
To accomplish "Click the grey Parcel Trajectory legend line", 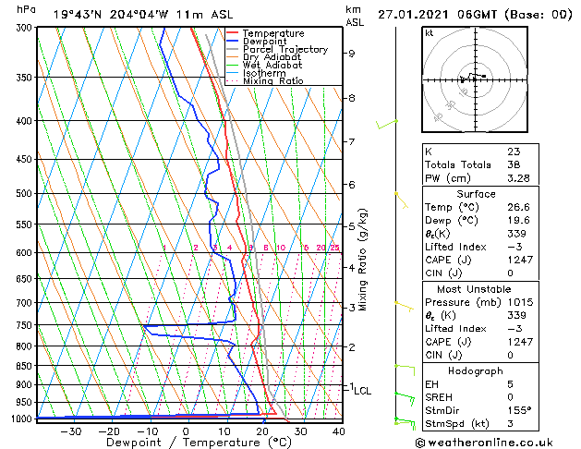I will (x=232, y=49).
